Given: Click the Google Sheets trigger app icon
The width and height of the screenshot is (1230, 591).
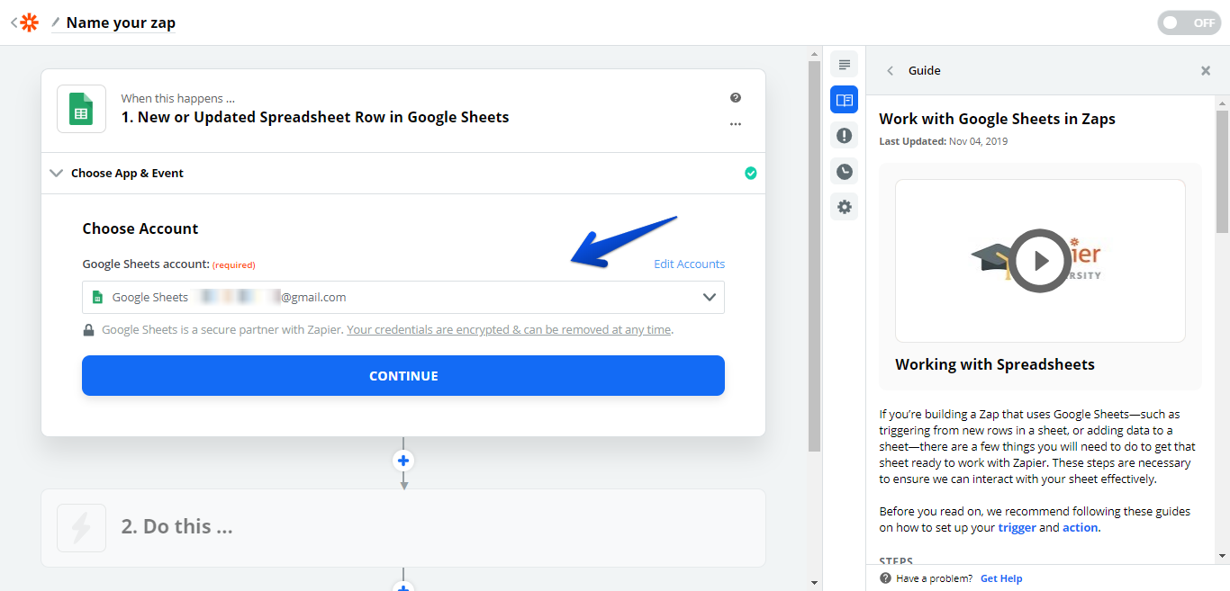Looking at the screenshot, I should (x=81, y=109).
